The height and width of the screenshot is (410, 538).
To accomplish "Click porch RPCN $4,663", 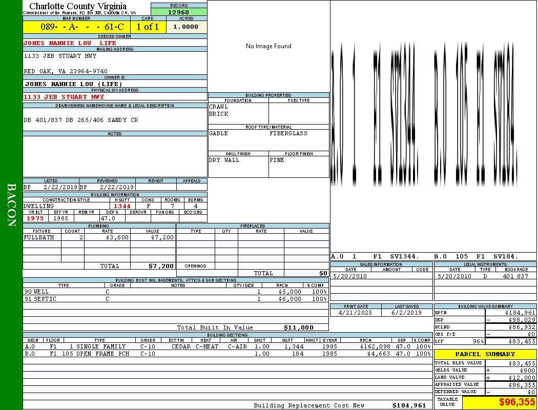I will coord(379,354).
